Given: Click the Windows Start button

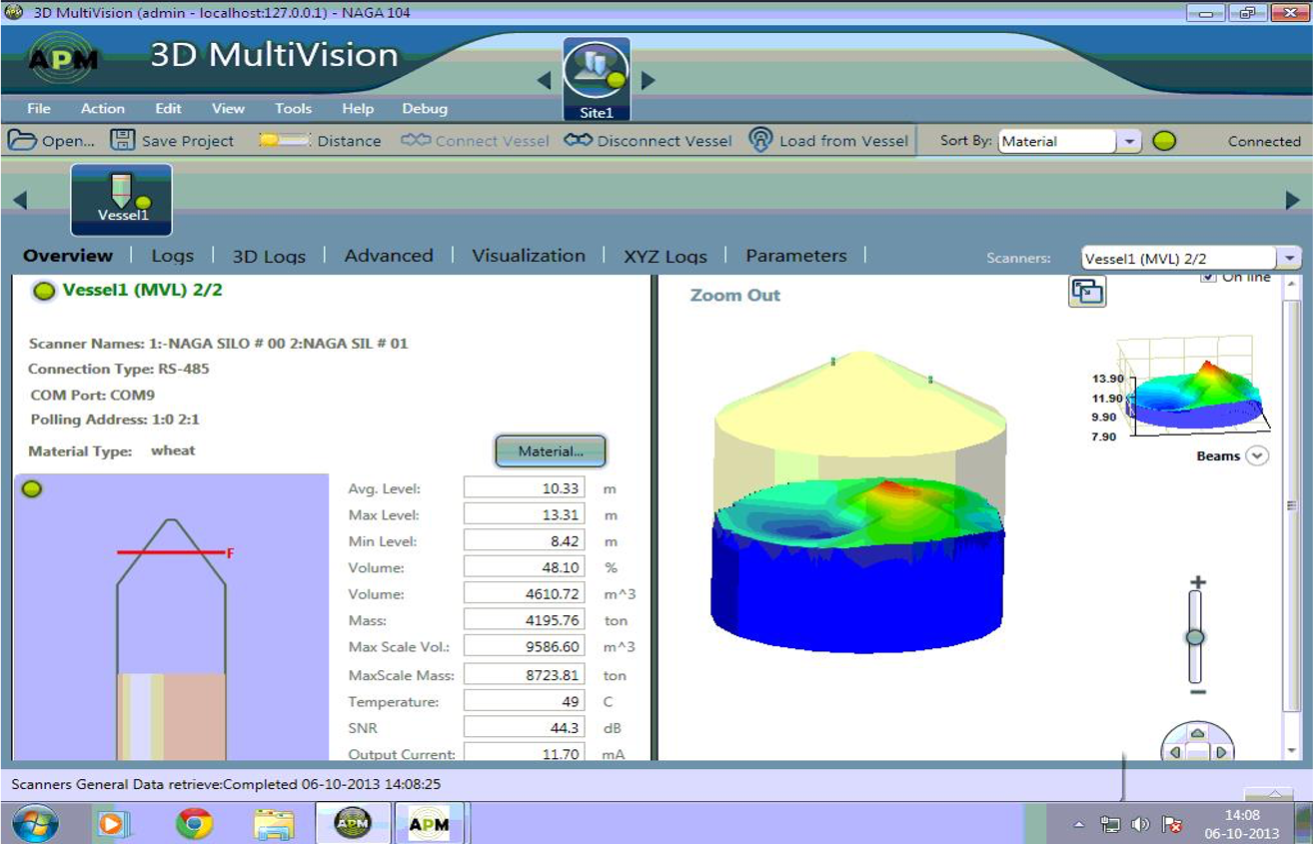Looking at the screenshot, I should 35,824.
